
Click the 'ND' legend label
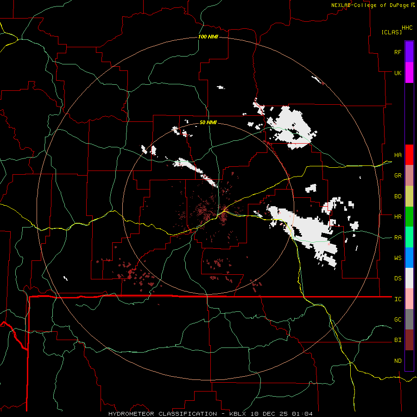(x=398, y=361)
